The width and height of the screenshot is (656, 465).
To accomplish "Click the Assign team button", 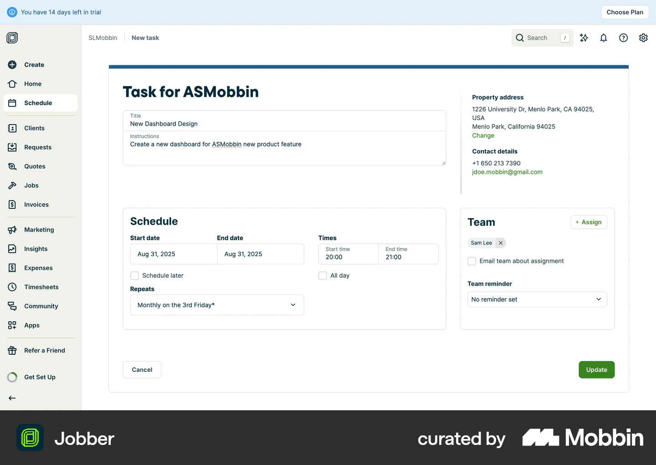I will coord(589,222).
